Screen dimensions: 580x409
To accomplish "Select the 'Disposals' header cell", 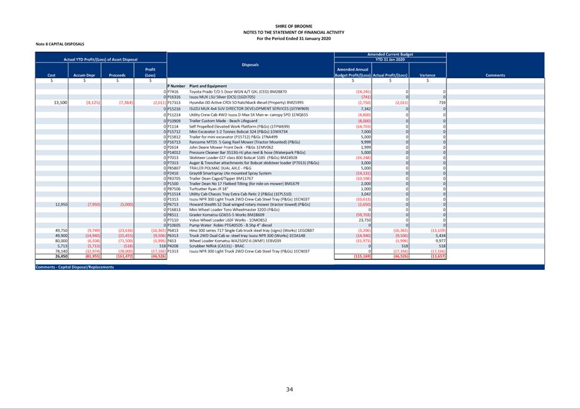I will coord(250,65).
